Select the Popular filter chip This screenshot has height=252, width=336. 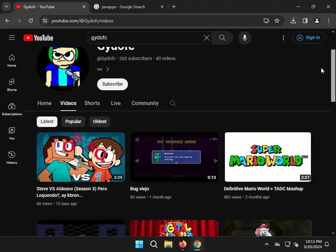coord(73,121)
